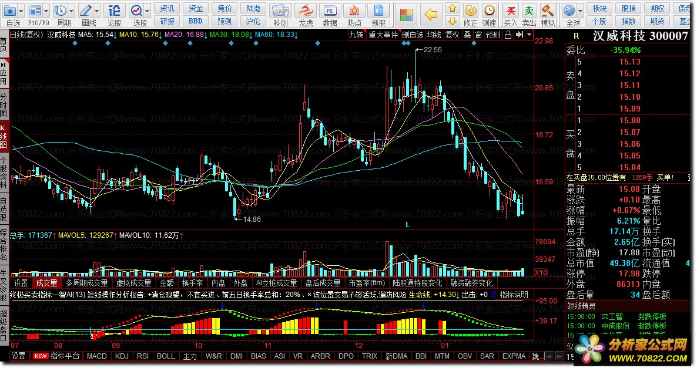Open the 综合排名 left sidebar tab
This screenshot has width=697, height=368.
pos(4,244)
